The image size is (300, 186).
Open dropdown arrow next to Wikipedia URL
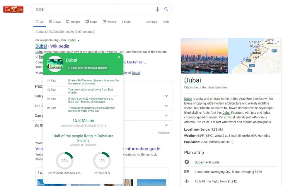click(79, 40)
